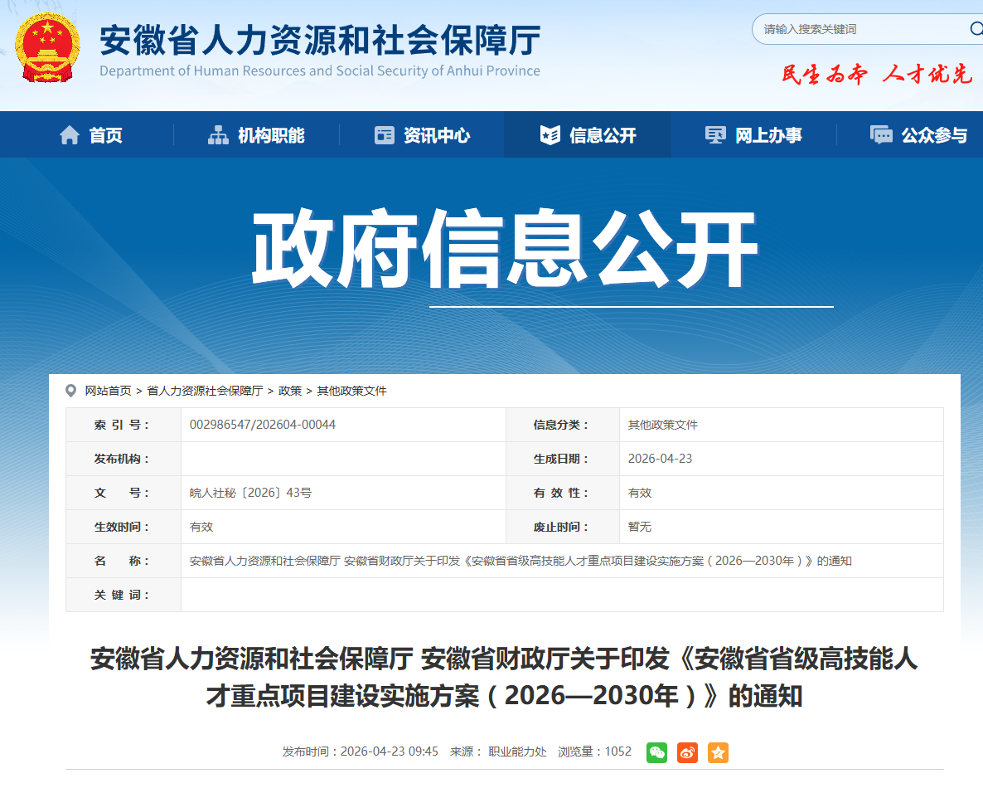
Task: Click the 浏览量 1052 view count
Action: tap(594, 752)
